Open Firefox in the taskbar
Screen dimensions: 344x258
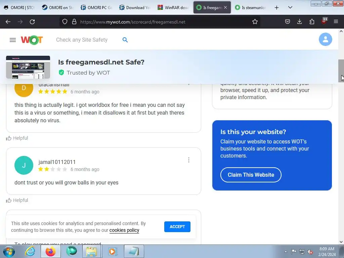pos(50,251)
